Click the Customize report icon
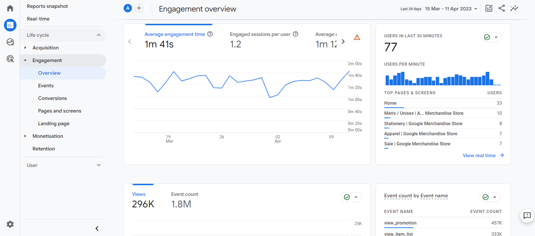 point(489,8)
